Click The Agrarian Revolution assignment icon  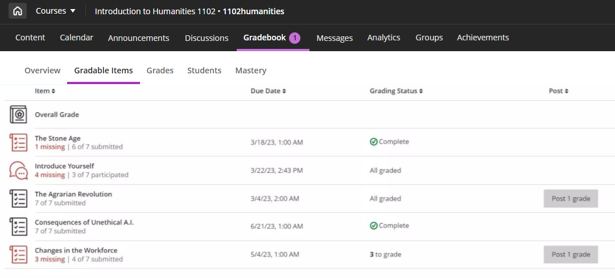click(18, 198)
